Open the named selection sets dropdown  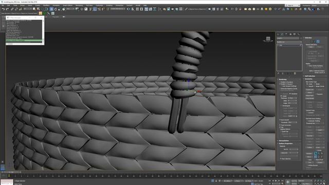[x=118, y=9]
